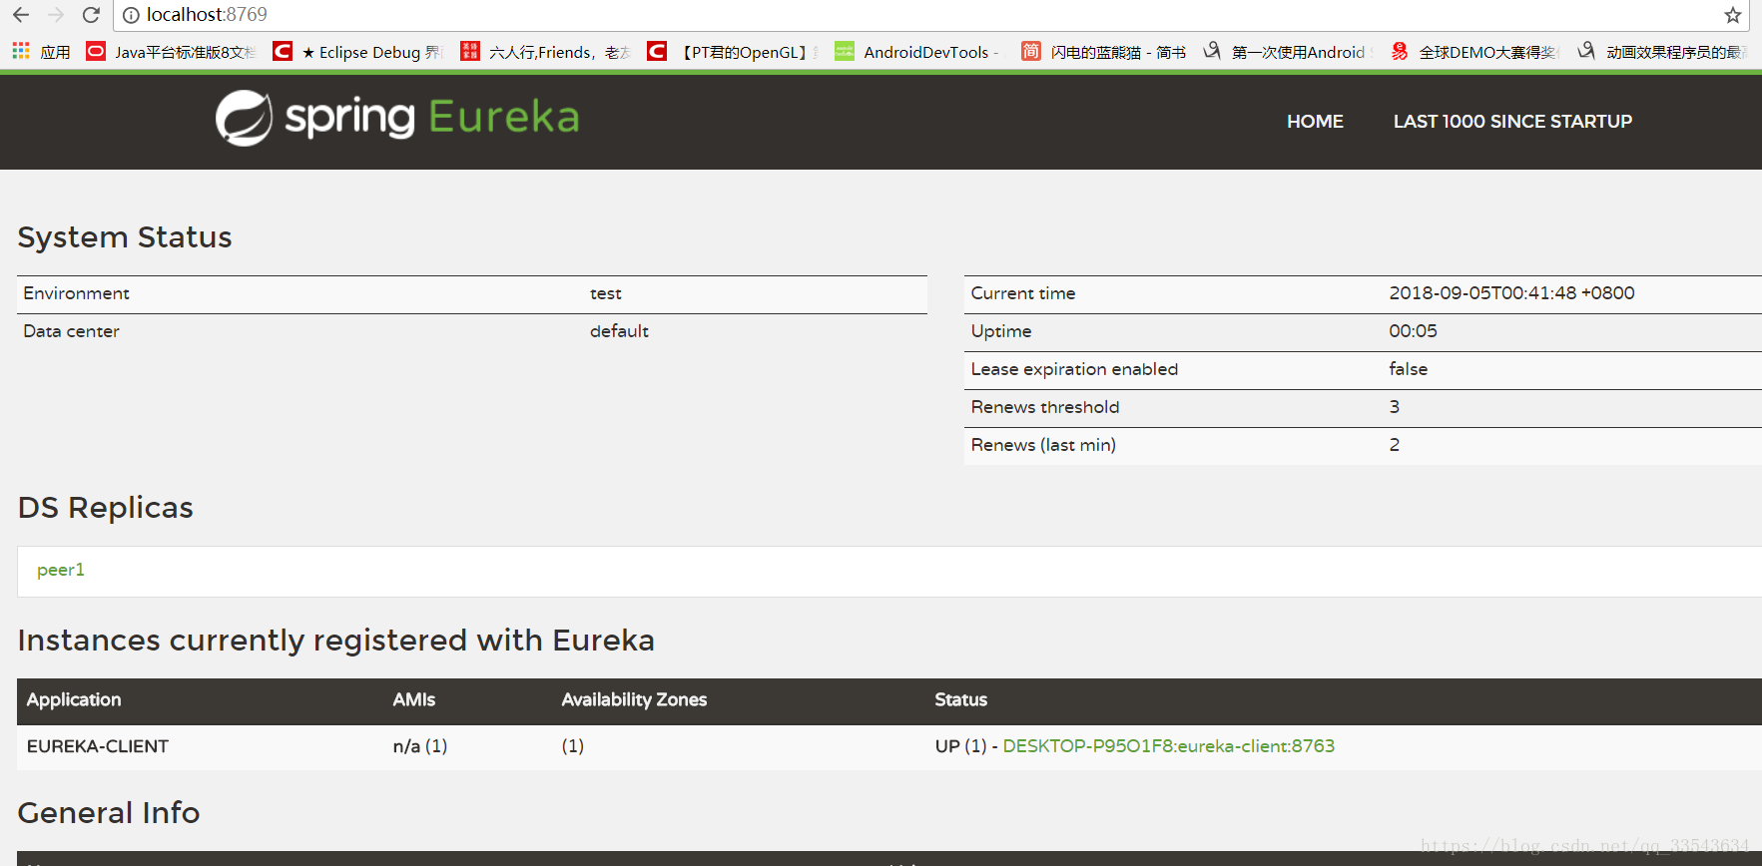Click the lease expiration value false

(1408, 369)
